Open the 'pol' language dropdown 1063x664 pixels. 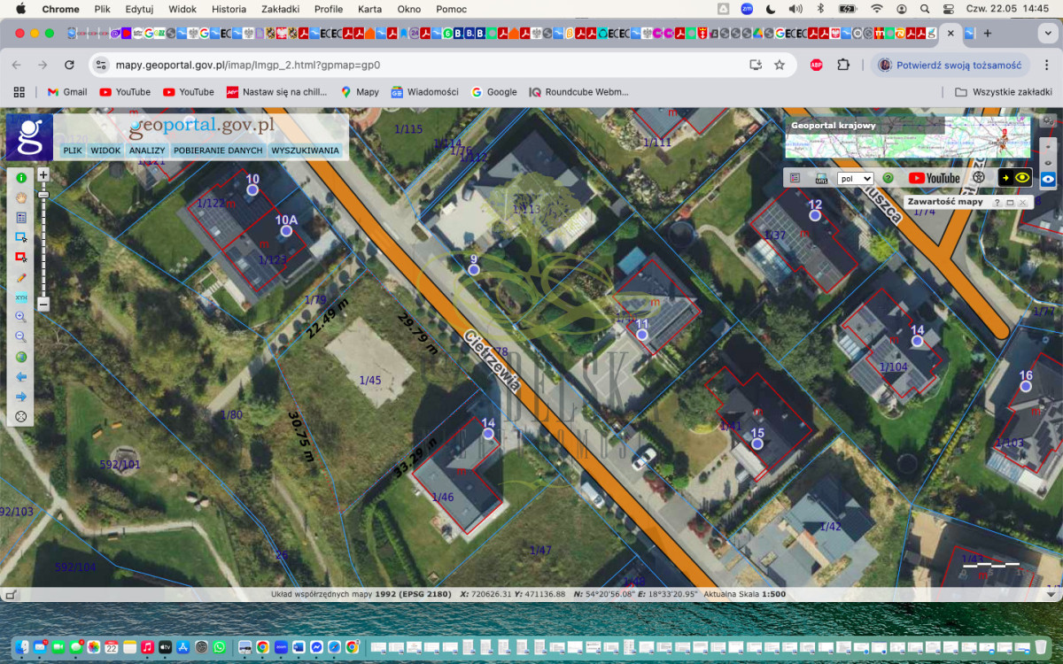[855, 178]
